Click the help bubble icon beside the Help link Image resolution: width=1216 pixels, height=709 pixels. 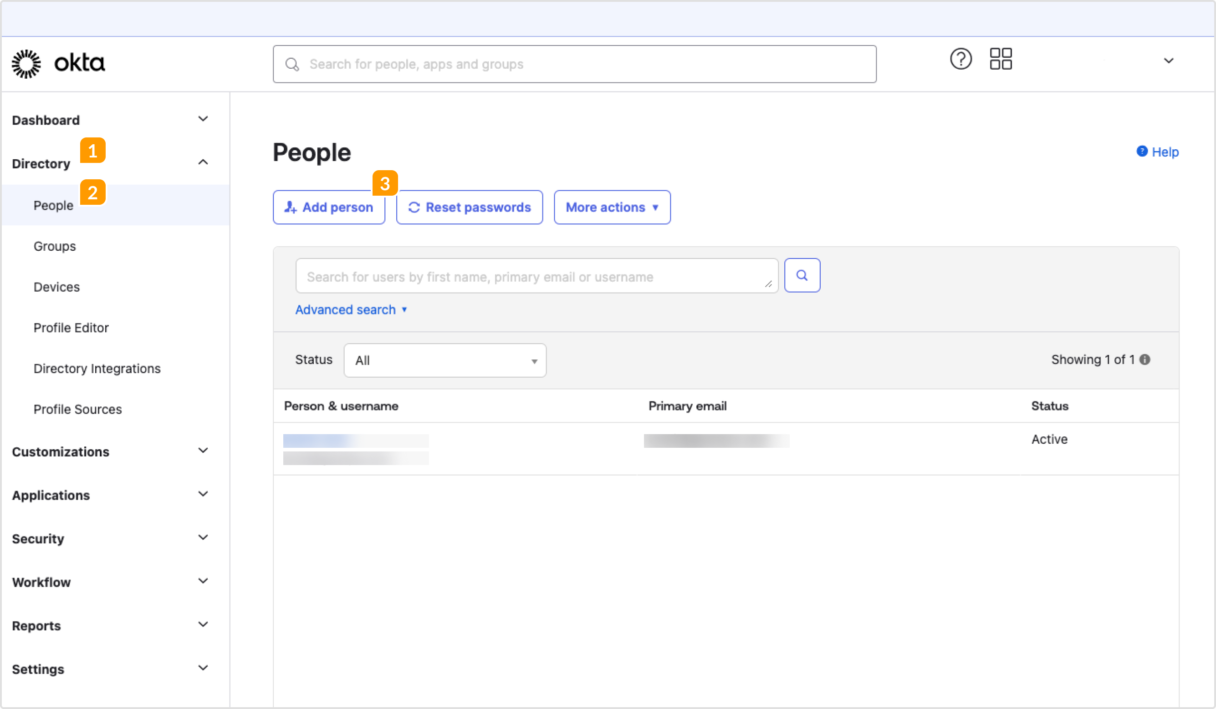(x=1142, y=152)
